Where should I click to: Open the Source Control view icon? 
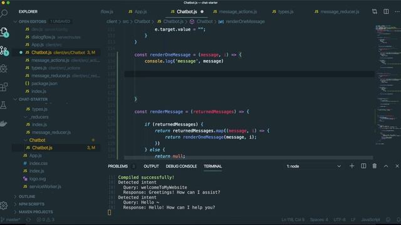coord(4,51)
